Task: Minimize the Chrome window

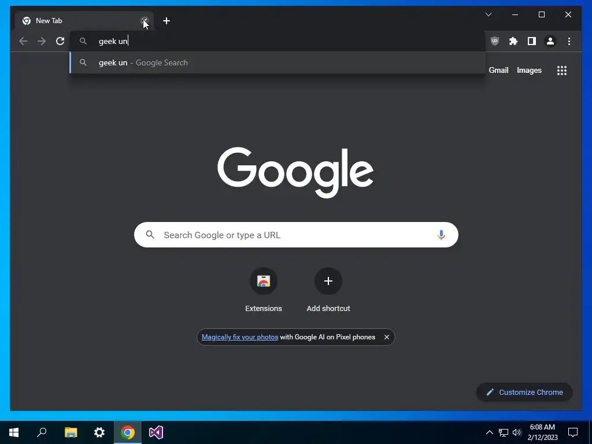Action: pos(515,14)
